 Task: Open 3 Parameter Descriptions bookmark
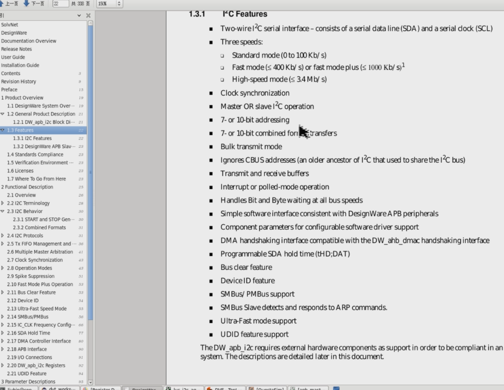28,382
